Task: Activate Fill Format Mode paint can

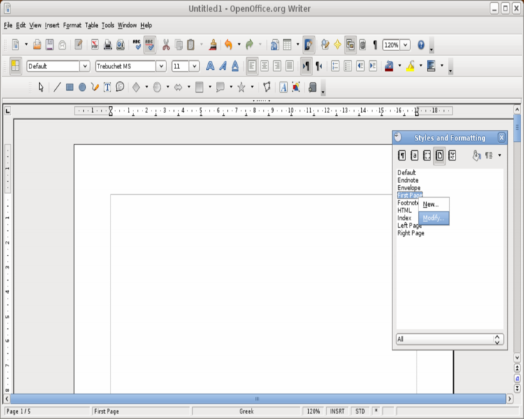Action: click(x=476, y=155)
